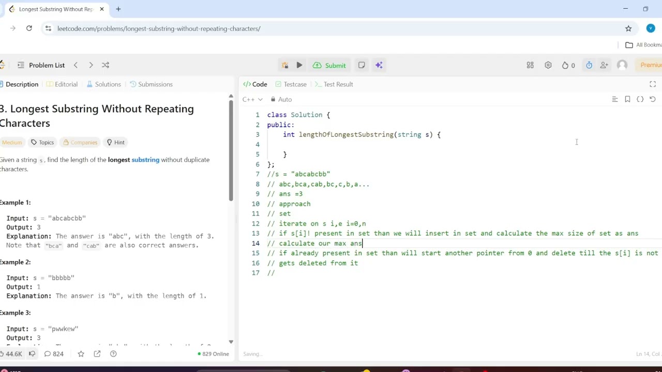Click the '829 Online' indicator
Viewport: 662px width, 372px height.
point(213,354)
